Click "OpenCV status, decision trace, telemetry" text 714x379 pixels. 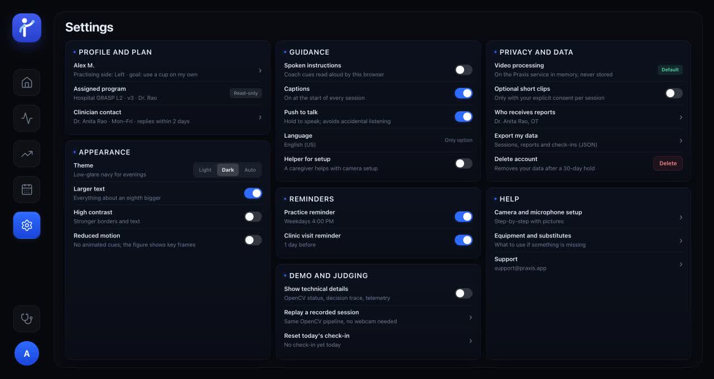[337, 298]
